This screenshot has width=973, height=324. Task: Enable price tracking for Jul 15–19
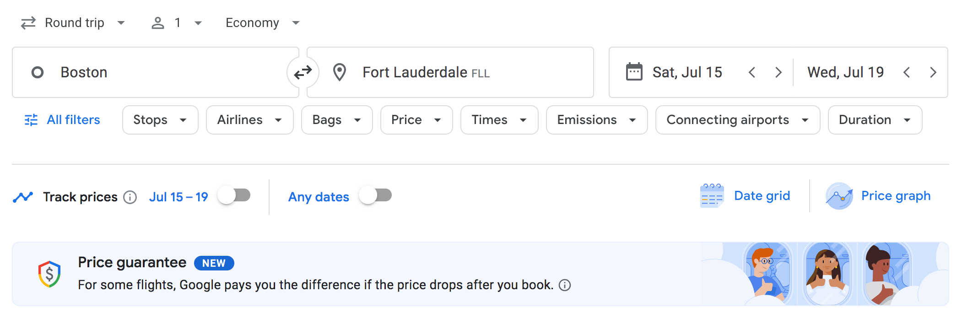[234, 196]
